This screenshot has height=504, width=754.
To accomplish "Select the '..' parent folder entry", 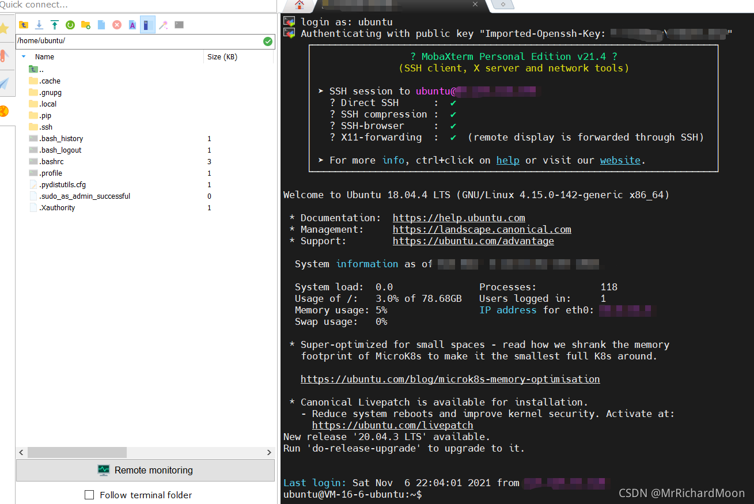I will tap(37, 70).
